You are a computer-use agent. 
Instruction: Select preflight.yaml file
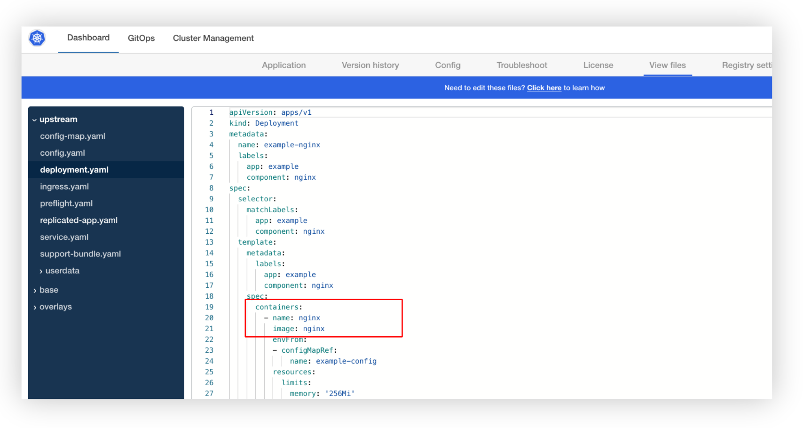[x=66, y=203]
